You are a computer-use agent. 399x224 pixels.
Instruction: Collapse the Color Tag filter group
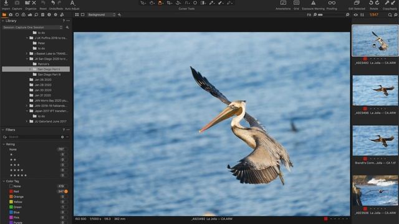coord(4,181)
